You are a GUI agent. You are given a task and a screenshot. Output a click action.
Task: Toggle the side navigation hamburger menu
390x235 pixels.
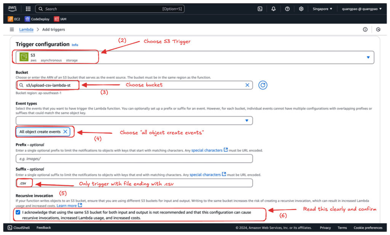pos(12,30)
